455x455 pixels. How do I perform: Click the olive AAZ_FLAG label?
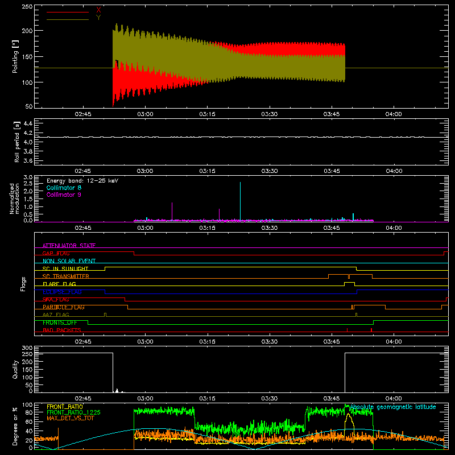[56, 315]
